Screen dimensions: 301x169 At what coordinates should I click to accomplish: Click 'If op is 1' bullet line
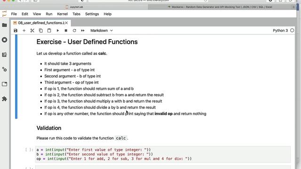pos(89,89)
